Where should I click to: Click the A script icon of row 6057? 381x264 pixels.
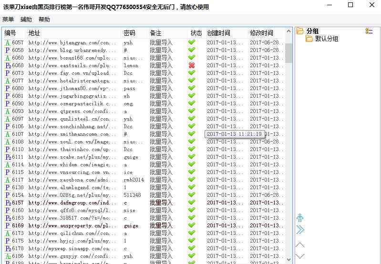click(x=8, y=42)
